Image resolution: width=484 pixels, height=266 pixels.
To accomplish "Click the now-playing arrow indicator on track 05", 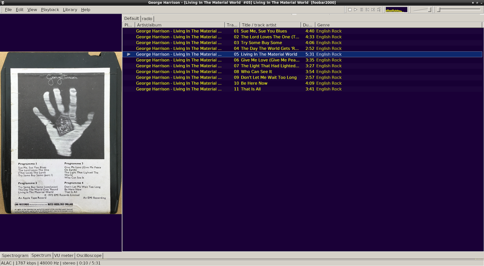I will pos(129,54).
